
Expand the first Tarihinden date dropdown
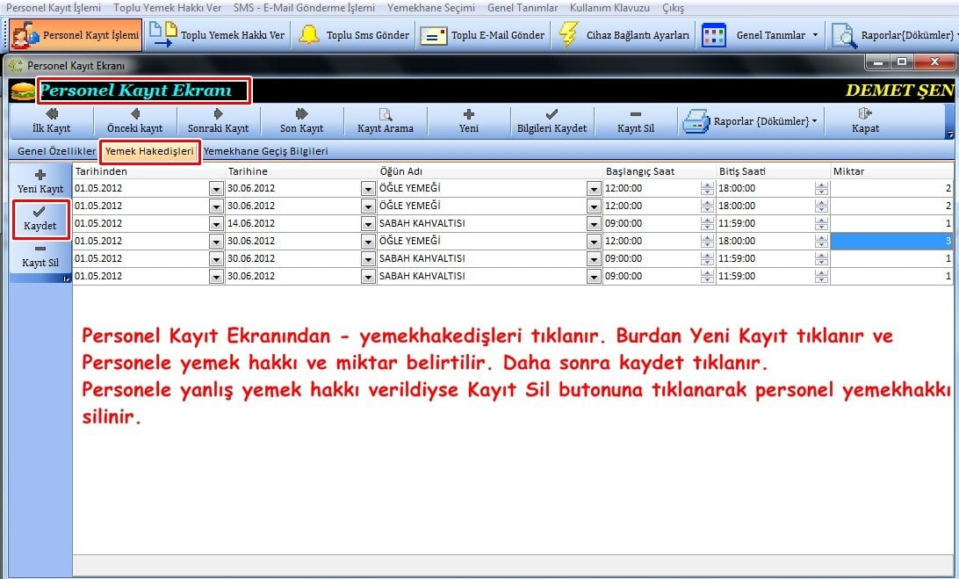click(x=215, y=187)
